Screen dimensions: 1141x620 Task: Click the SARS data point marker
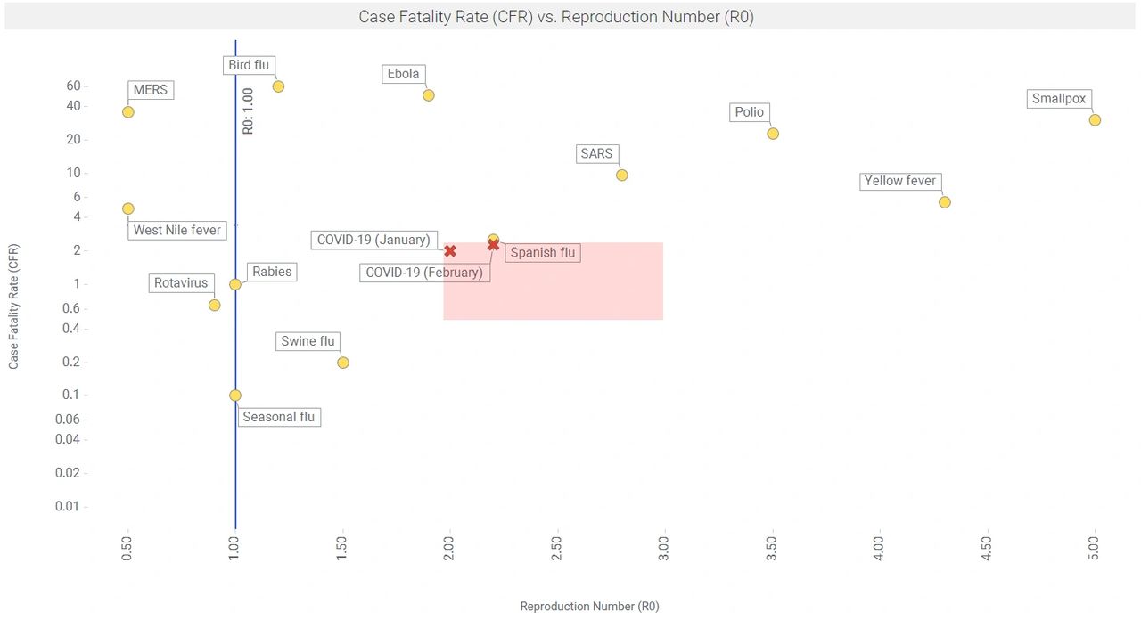pyautogui.click(x=622, y=175)
